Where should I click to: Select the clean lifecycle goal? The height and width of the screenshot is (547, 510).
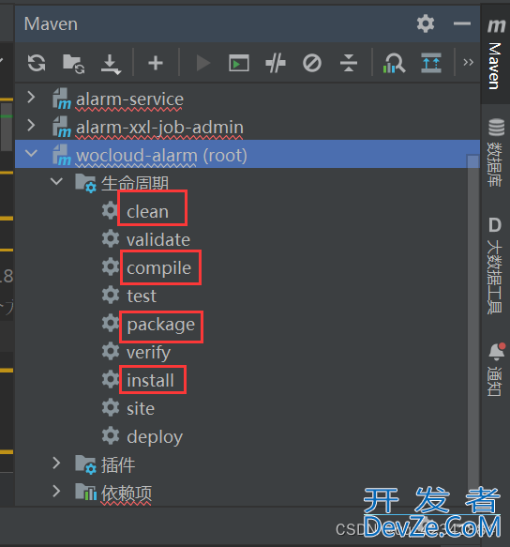click(x=147, y=211)
